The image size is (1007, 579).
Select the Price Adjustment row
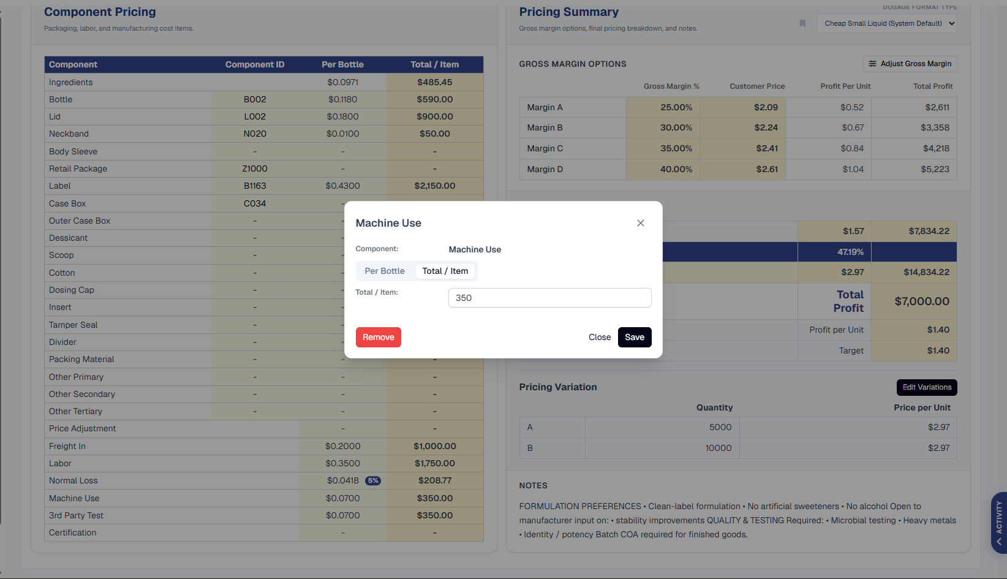(x=263, y=428)
